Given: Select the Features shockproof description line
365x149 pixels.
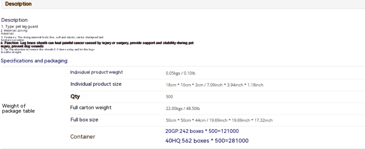Looking at the screenshot, I should click(x=52, y=39).
